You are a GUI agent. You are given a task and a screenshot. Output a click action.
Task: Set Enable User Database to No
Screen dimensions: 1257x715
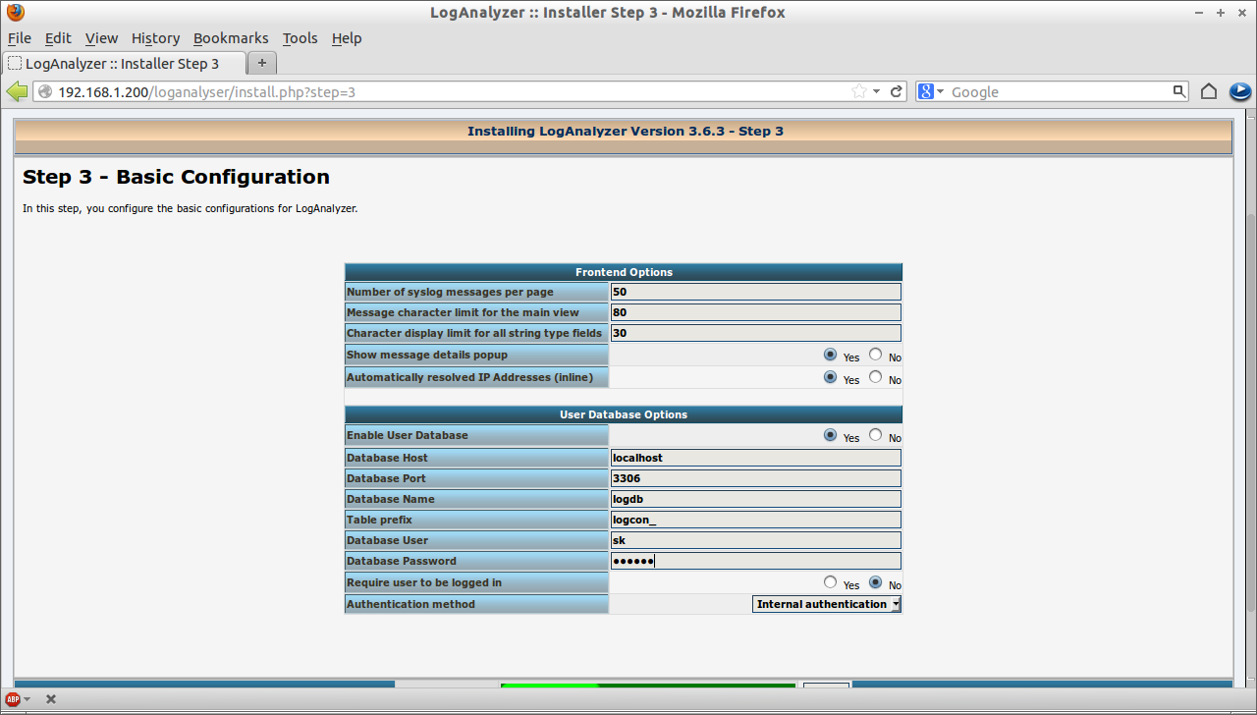coord(876,434)
